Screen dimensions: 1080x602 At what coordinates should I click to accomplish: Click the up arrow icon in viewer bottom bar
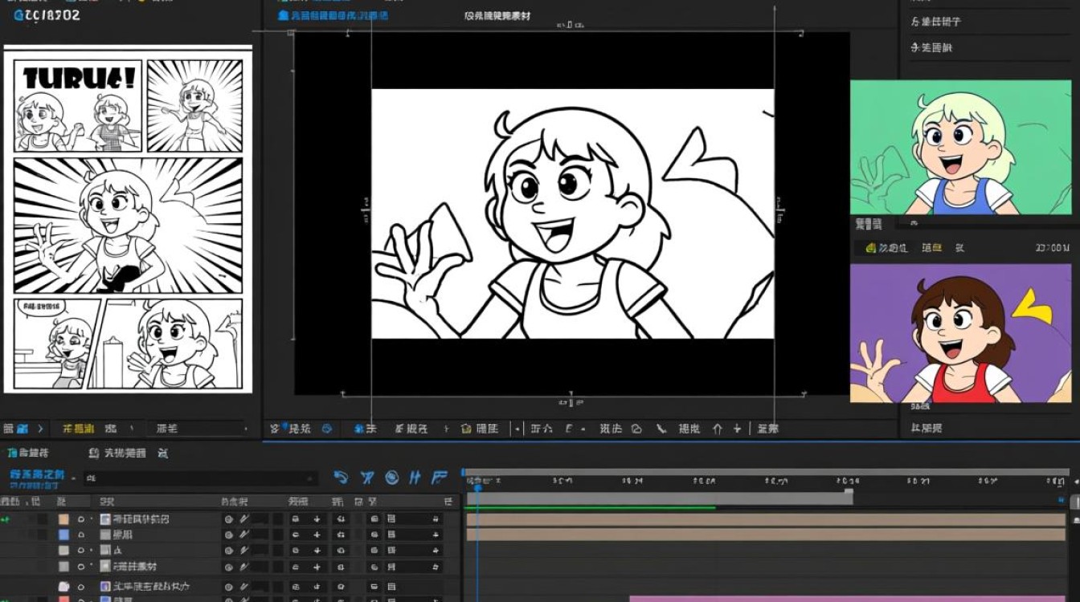(x=717, y=429)
